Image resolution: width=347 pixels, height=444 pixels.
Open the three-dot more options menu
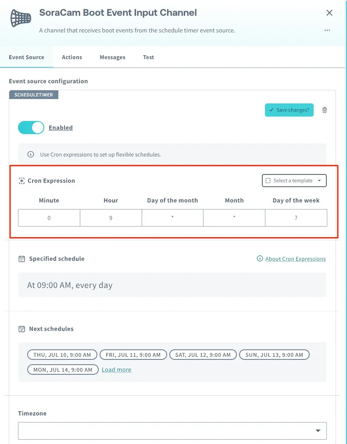point(327,30)
